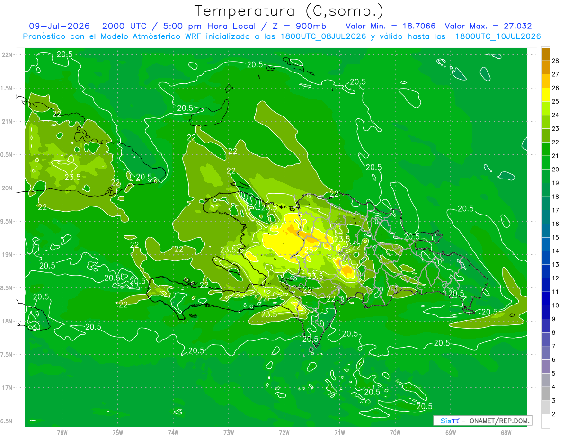Click the '21N' latitude axis label
The image size is (568, 439).
pos(8,121)
